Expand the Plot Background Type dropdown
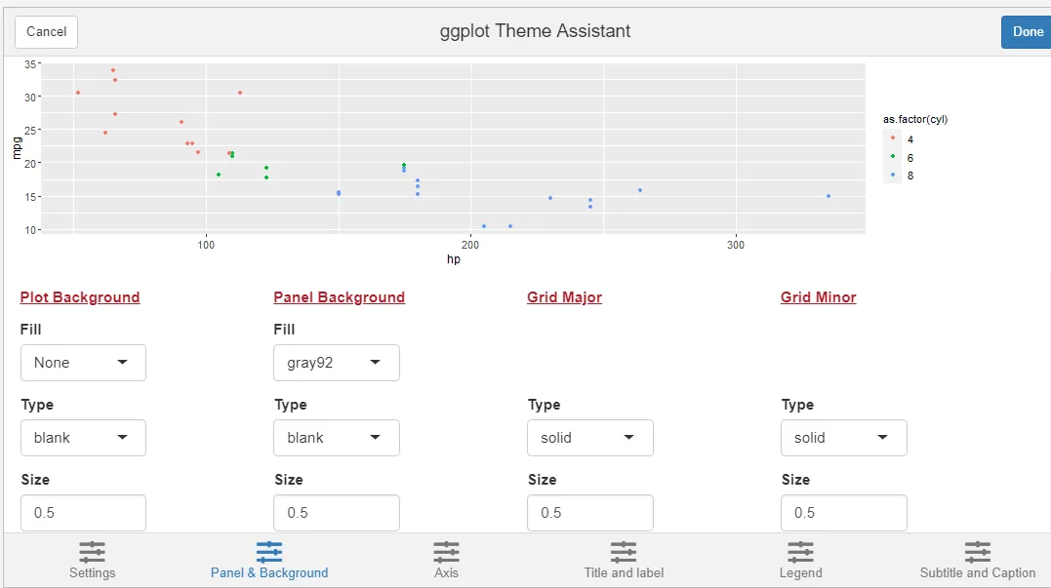Viewport: 1051px width, 588px height. 83,438
